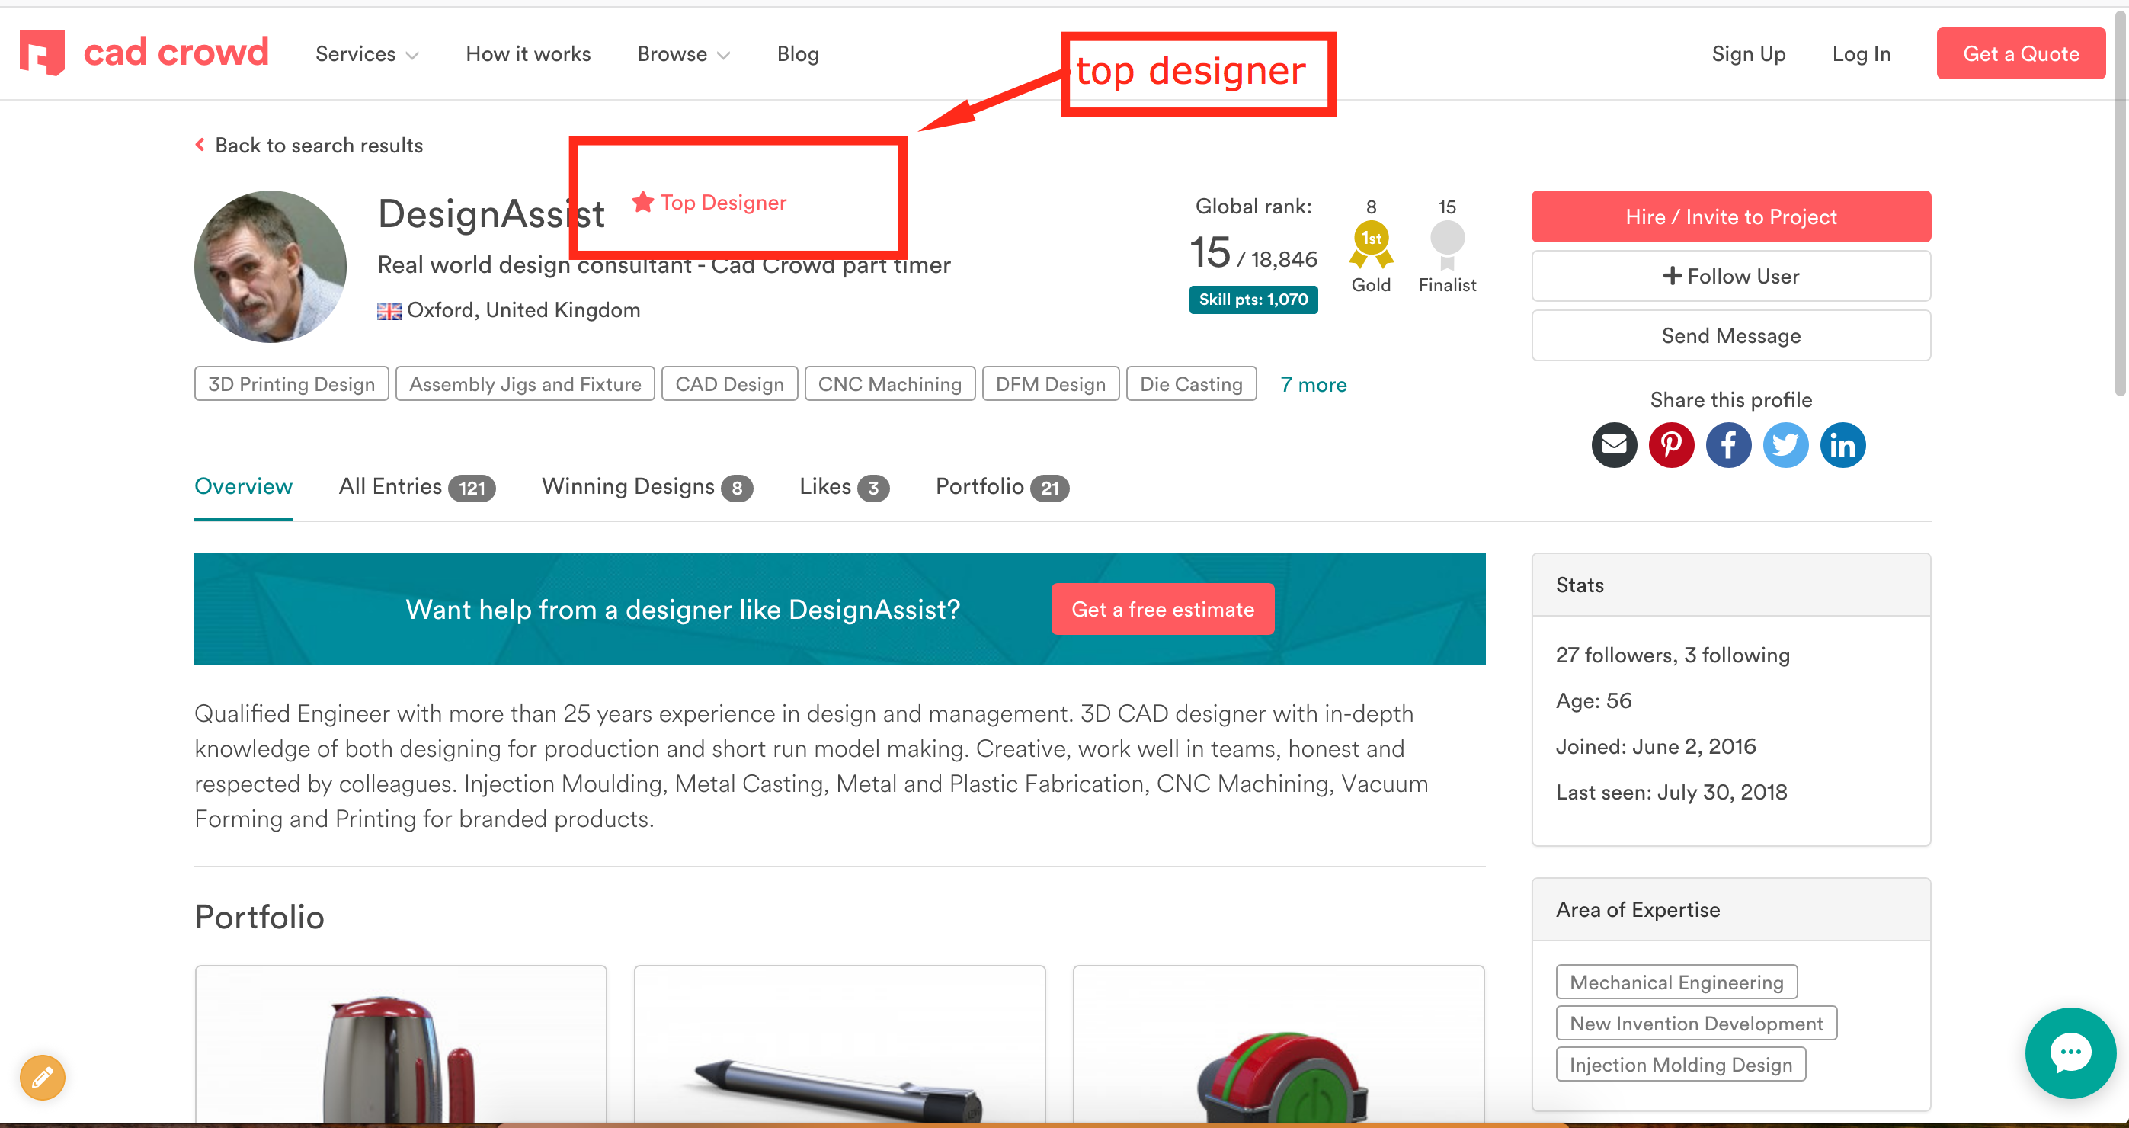
Task: Follow the user DesignAssist
Action: tap(1730, 276)
